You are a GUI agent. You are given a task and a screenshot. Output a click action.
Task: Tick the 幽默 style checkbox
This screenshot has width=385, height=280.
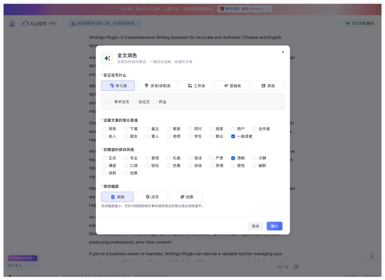[x=255, y=166]
